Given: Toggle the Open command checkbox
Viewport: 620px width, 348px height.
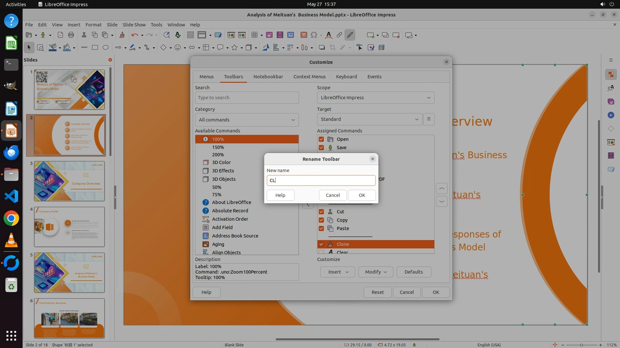Looking at the screenshot, I should (x=321, y=139).
